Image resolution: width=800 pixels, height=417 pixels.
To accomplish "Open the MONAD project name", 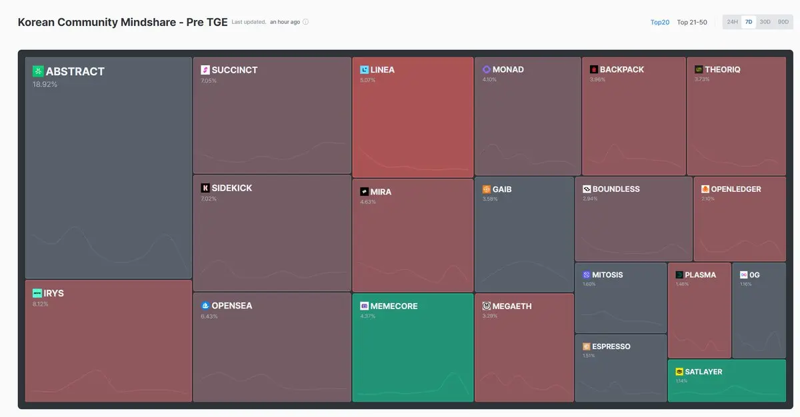I will pos(508,69).
